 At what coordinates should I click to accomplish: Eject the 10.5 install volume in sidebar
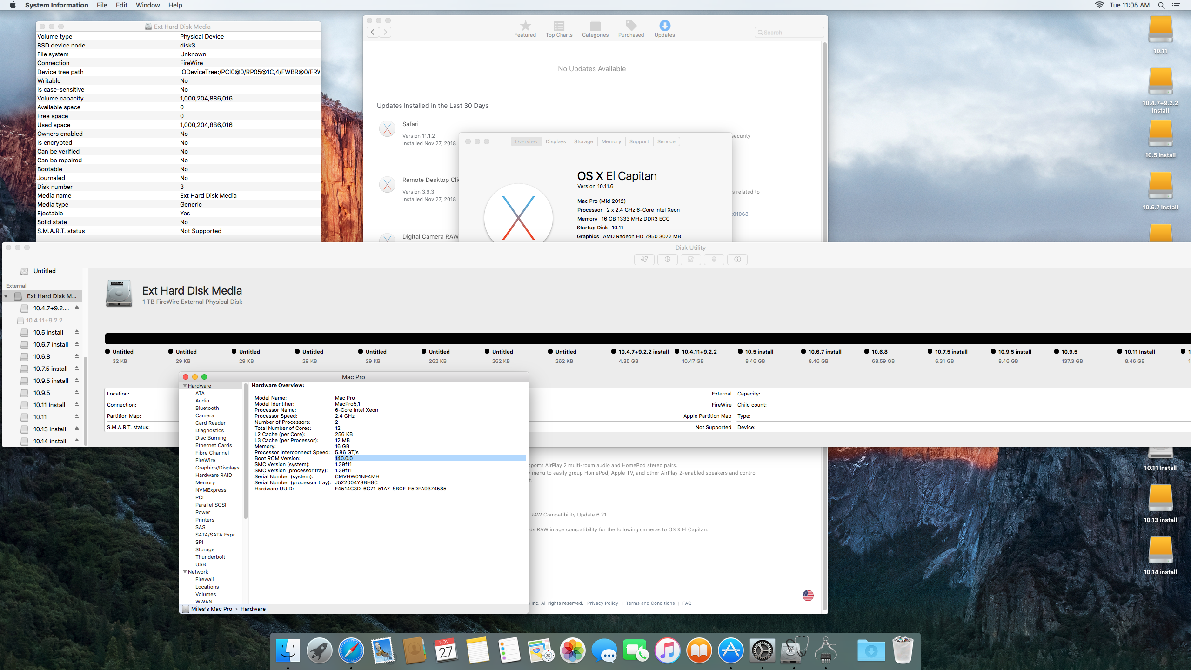point(77,332)
